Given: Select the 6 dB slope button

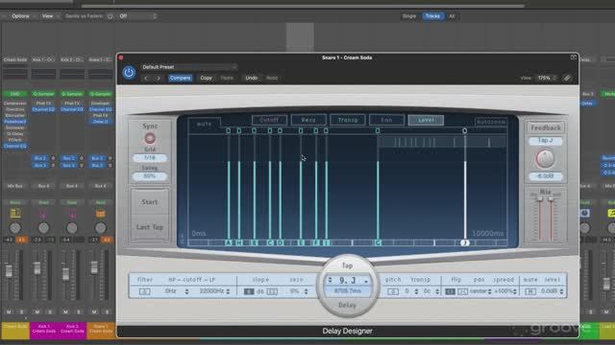Looking at the screenshot, I should pos(249,291).
